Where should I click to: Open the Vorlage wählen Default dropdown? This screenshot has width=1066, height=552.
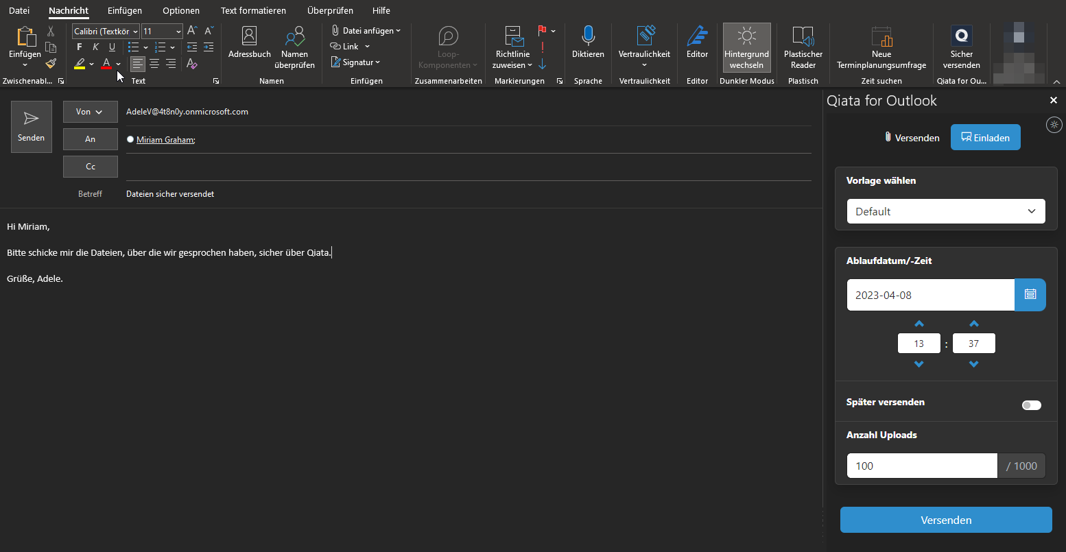pos(945,211)
